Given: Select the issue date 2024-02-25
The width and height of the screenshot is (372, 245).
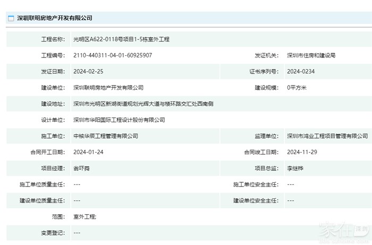Looking at the screenshot, I should click(89, 71).
